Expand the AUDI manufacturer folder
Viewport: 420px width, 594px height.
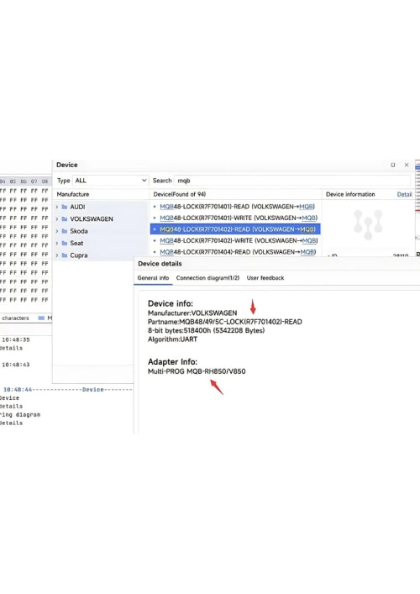(57, 207)
